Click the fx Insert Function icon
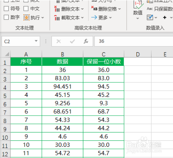The height and width of the screenshot is (158, 173). point(86,41)
